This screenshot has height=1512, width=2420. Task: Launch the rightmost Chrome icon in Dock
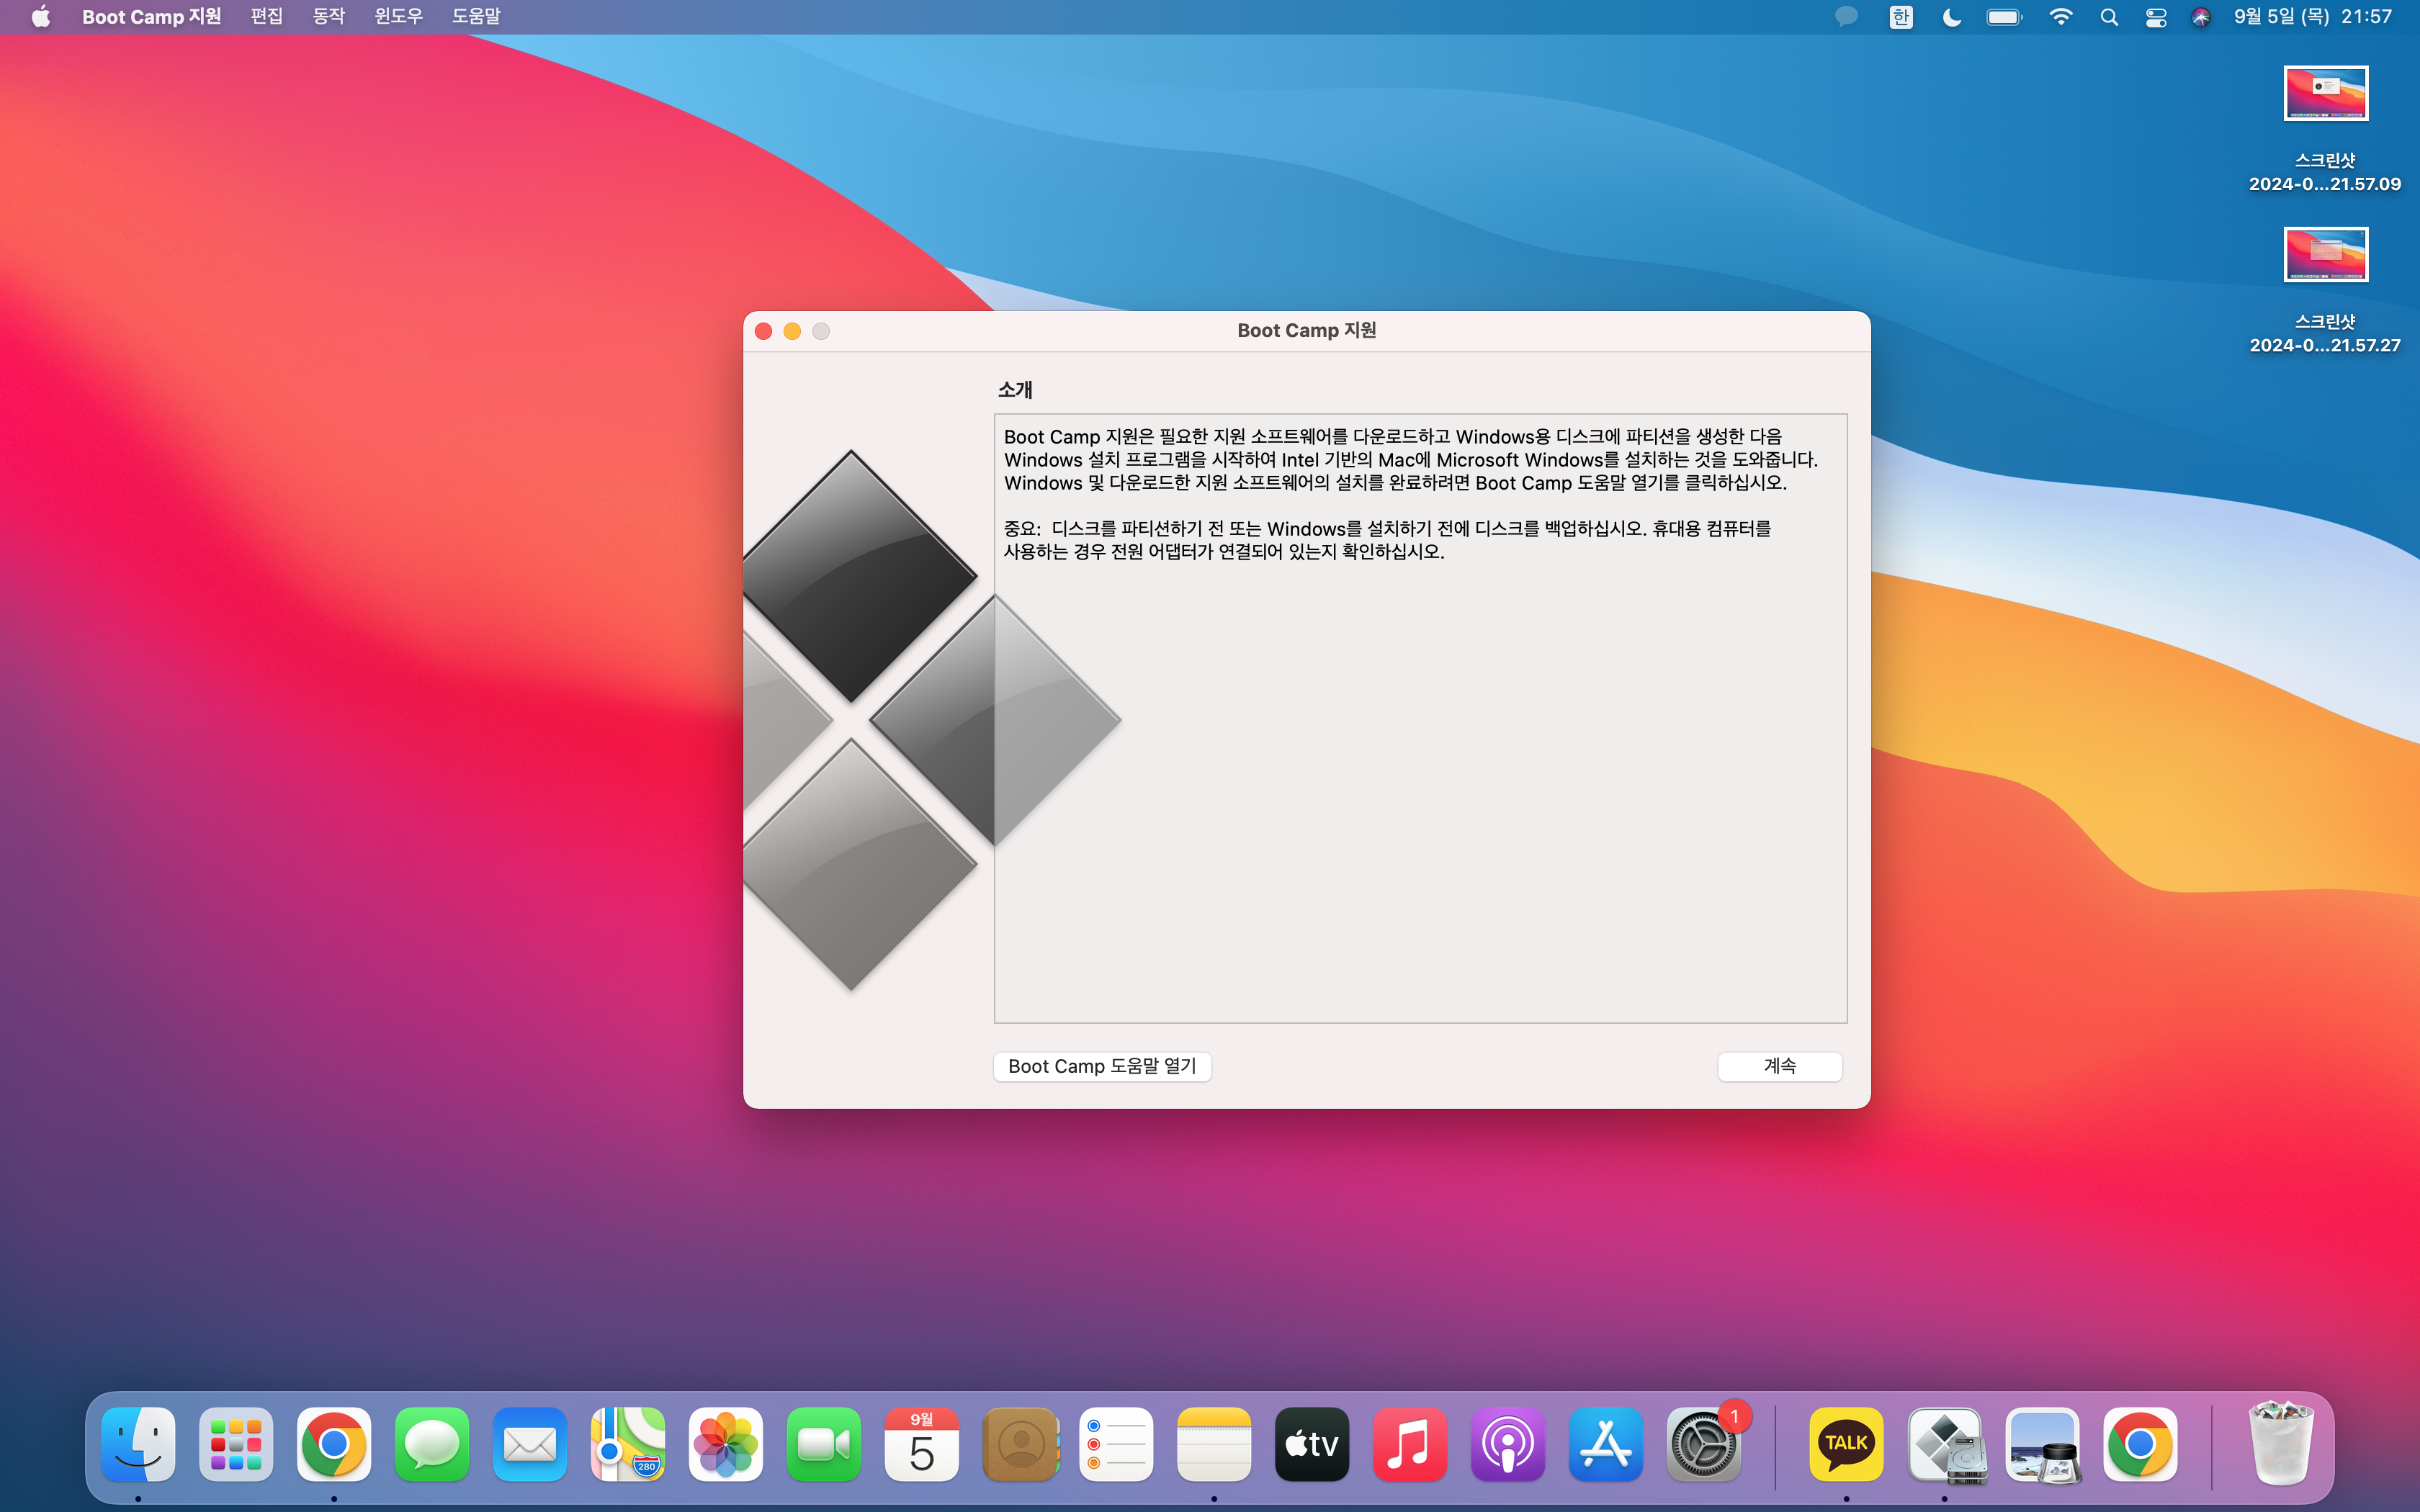click(x=2140, y=1444)
